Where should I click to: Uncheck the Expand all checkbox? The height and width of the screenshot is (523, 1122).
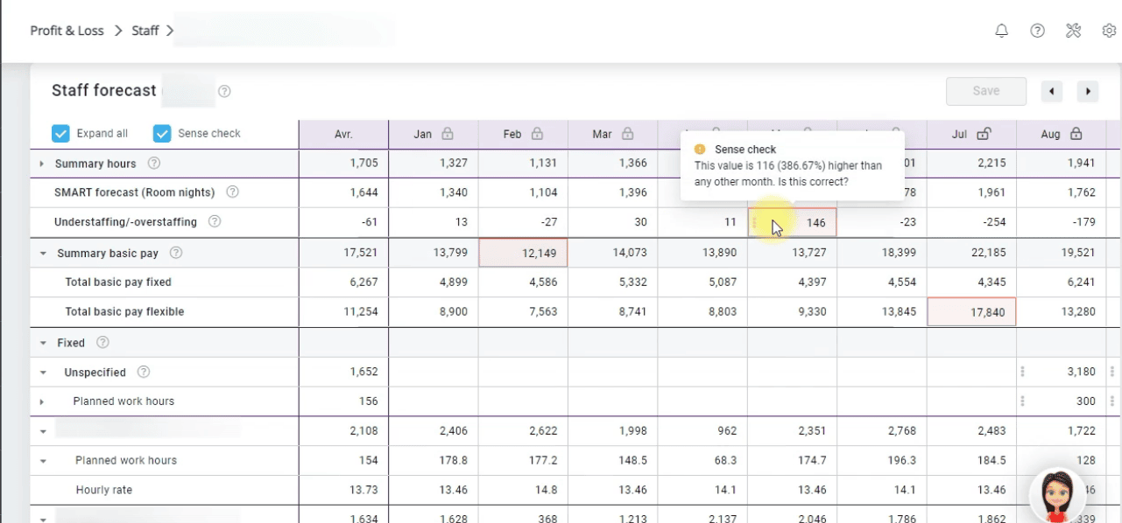click(60, 133)
